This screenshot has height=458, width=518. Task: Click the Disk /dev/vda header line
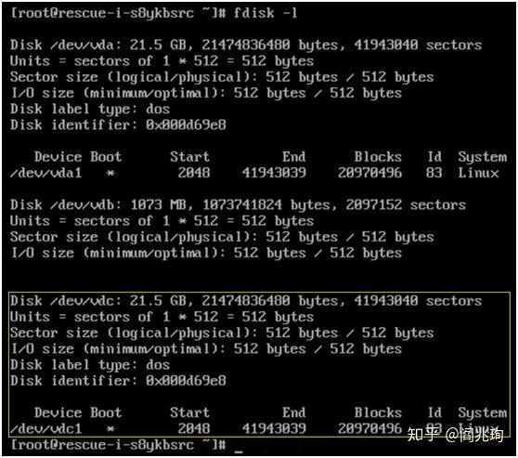(x=246, y=45)
